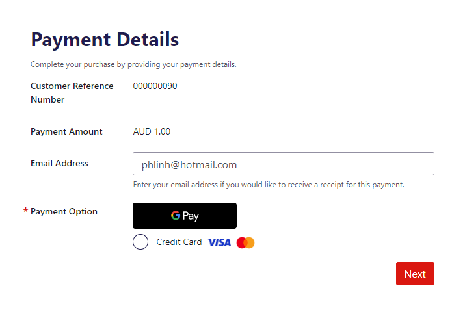
Task: Click the Email Address label
Action: (x=59, y=163)
